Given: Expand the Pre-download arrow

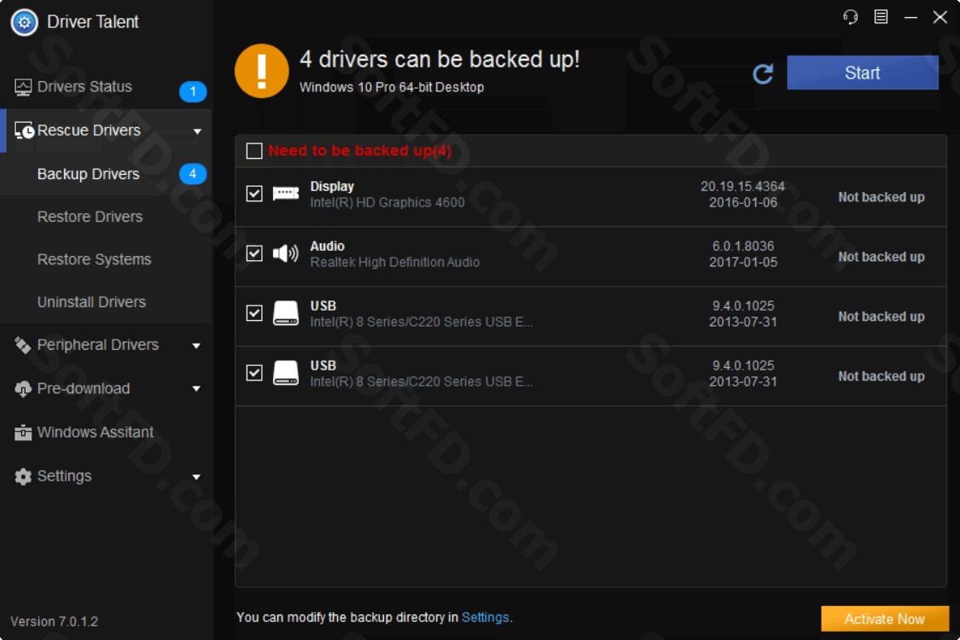Looking at the screenshot, I should coord(196,389).
